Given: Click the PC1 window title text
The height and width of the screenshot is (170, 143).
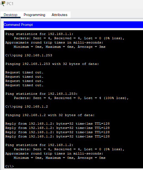Looking at the screenshot, I should (x=10, y=4).
